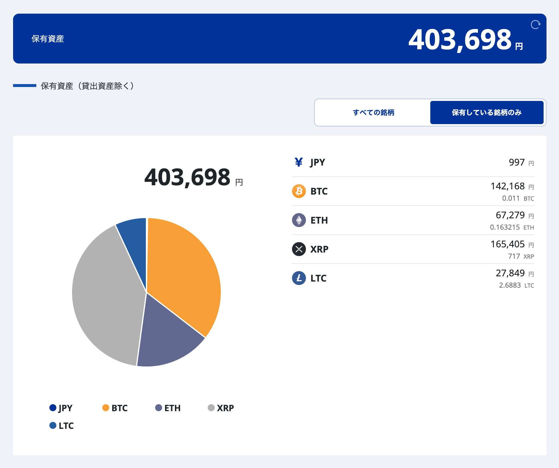Toggle the LTC legend dot

pos(53,425)
